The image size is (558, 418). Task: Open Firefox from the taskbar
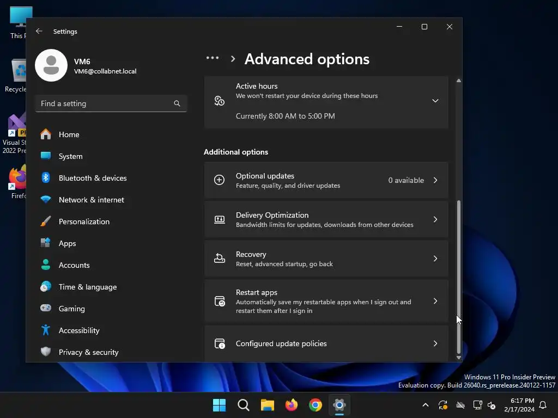[x=292, y=405]
